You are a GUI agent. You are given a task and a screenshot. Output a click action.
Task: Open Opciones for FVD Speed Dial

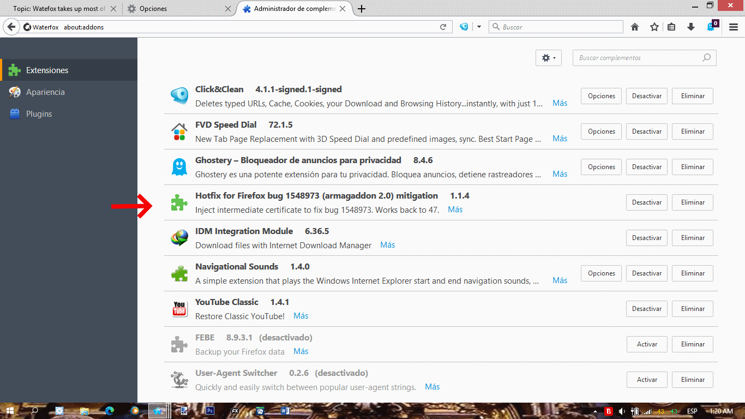pyautogui.click(x=601, y=131)
